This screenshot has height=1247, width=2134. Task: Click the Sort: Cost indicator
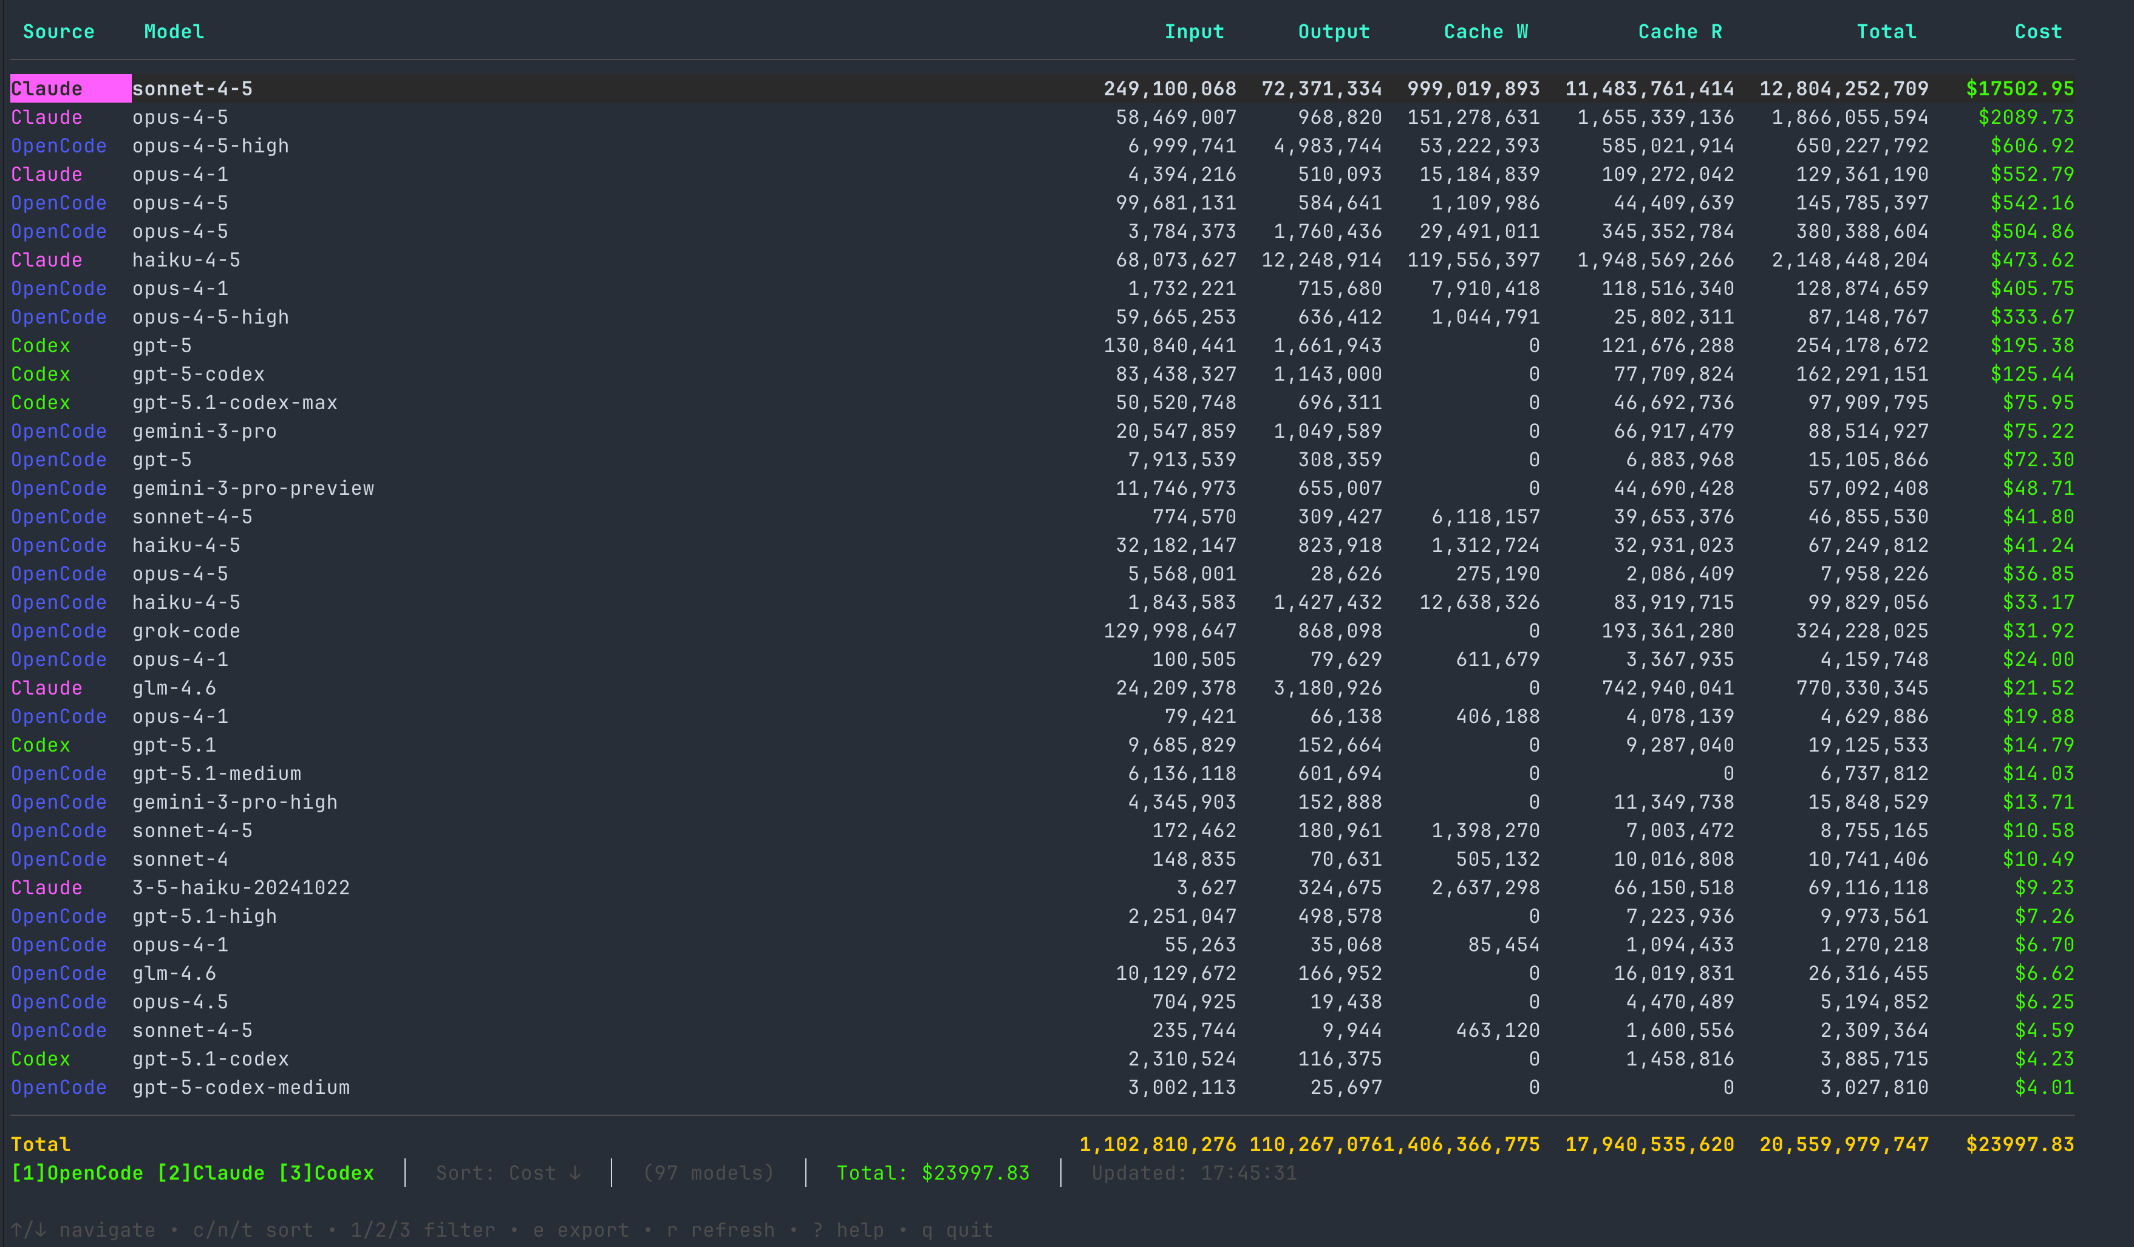[x=508, y=1174]
